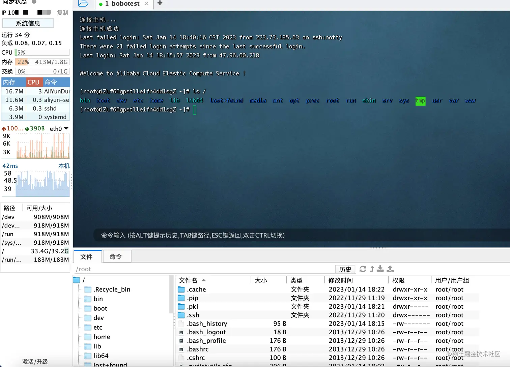
Task: Refresh the file list with the refresh icon
Action: [x=363, y=269]
